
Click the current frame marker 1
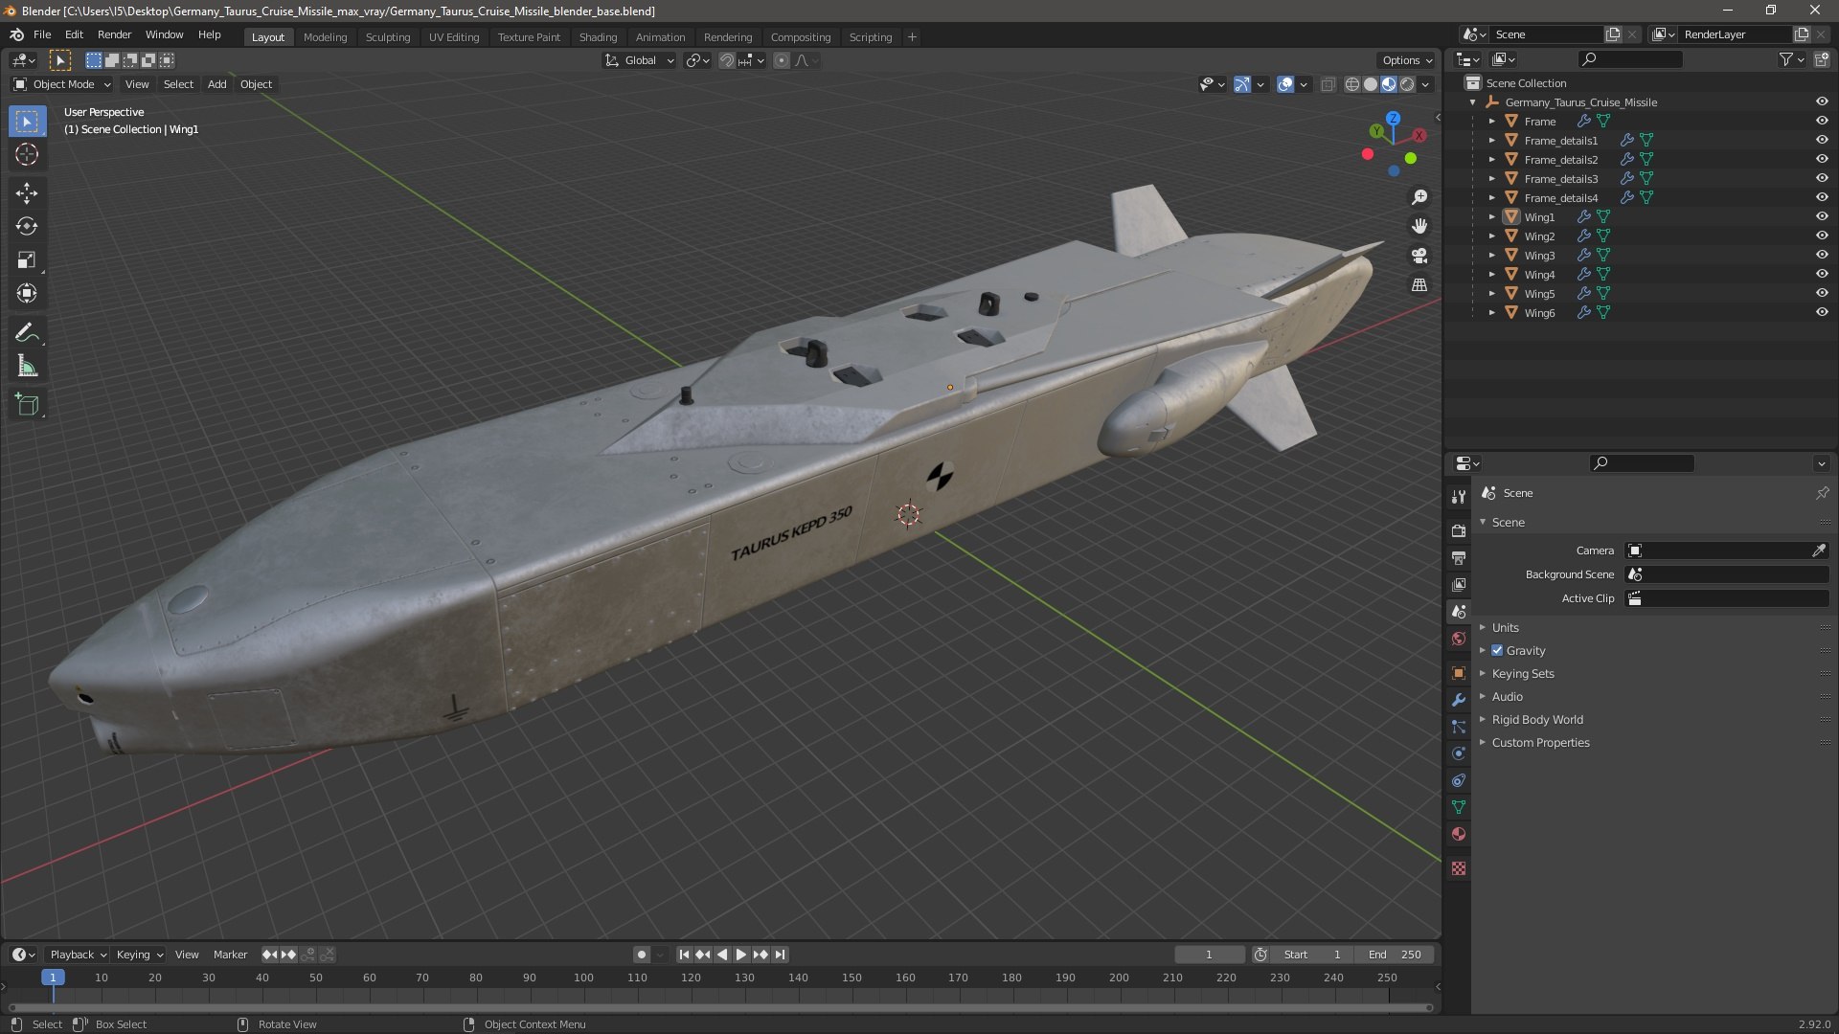53,978
